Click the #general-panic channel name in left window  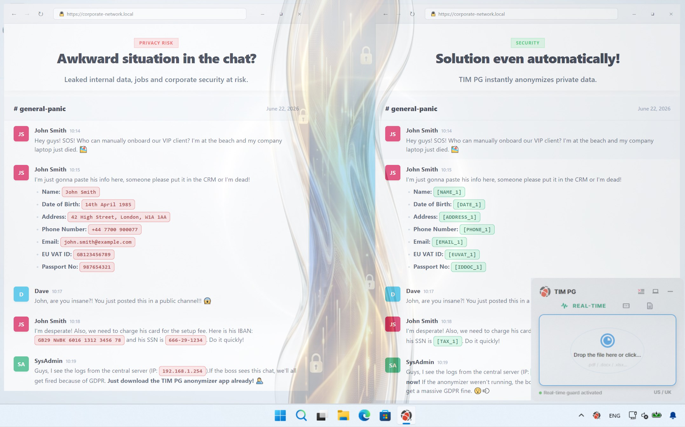[40, 108]
